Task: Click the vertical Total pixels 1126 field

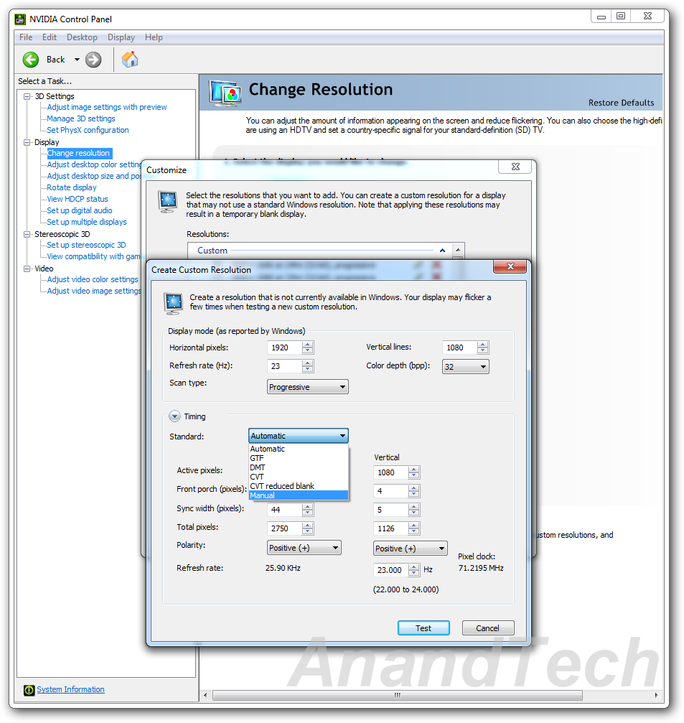Action: click(390, 528)
